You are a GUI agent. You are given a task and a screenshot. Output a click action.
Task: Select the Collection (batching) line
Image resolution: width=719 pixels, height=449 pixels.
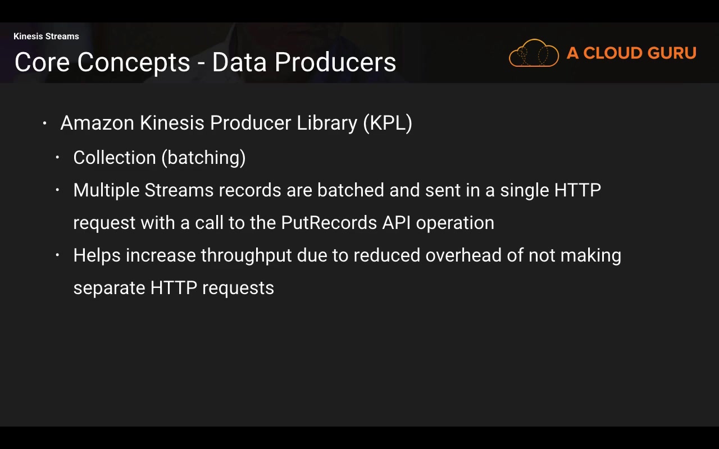point(160,158)
